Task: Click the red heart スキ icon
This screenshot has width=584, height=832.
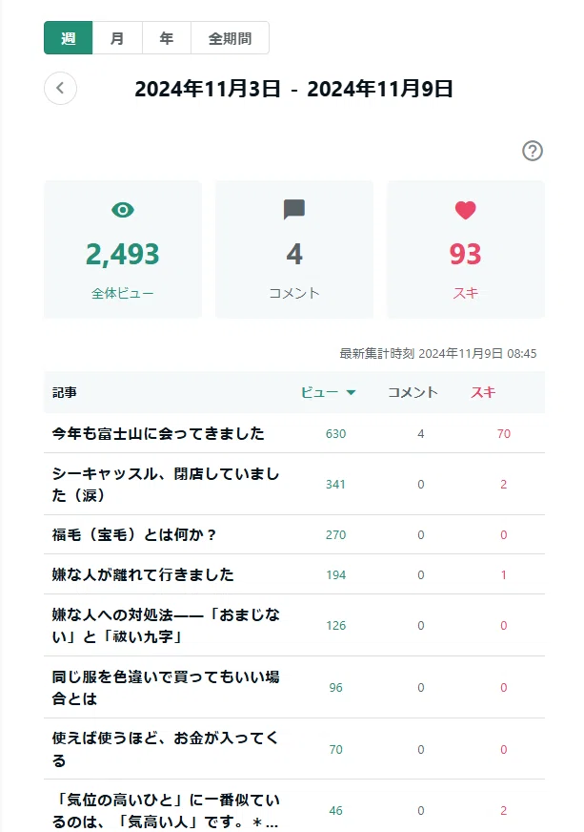Action: 465,210
